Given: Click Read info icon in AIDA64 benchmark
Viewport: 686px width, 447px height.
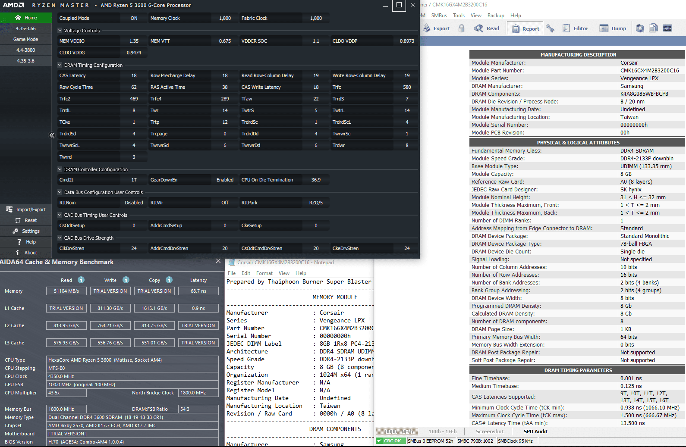Looking at the screenshot, I should [x=81, y=280].
